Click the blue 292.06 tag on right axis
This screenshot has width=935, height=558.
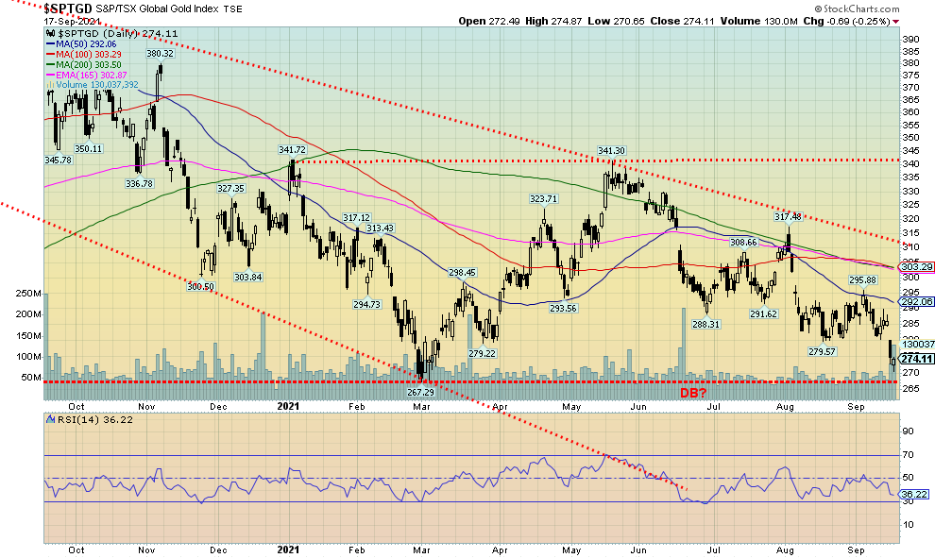915,301
